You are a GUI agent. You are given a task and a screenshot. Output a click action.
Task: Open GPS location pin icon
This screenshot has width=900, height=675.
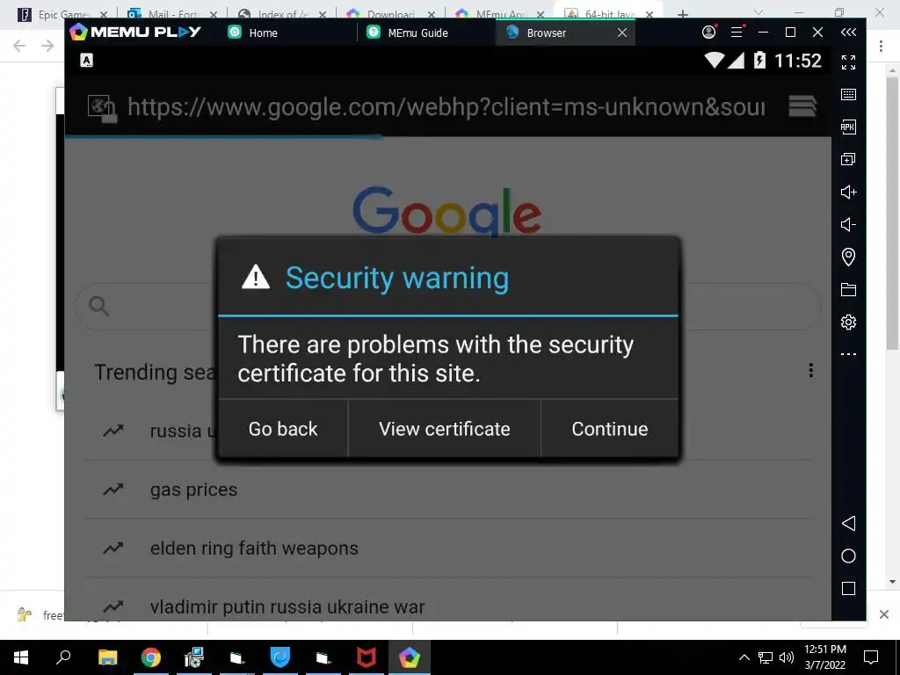[x=848, y=257]
